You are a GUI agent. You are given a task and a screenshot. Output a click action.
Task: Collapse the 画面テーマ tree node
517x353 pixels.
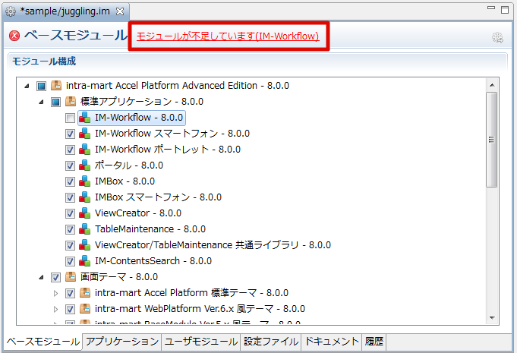[x=41, y=277]
